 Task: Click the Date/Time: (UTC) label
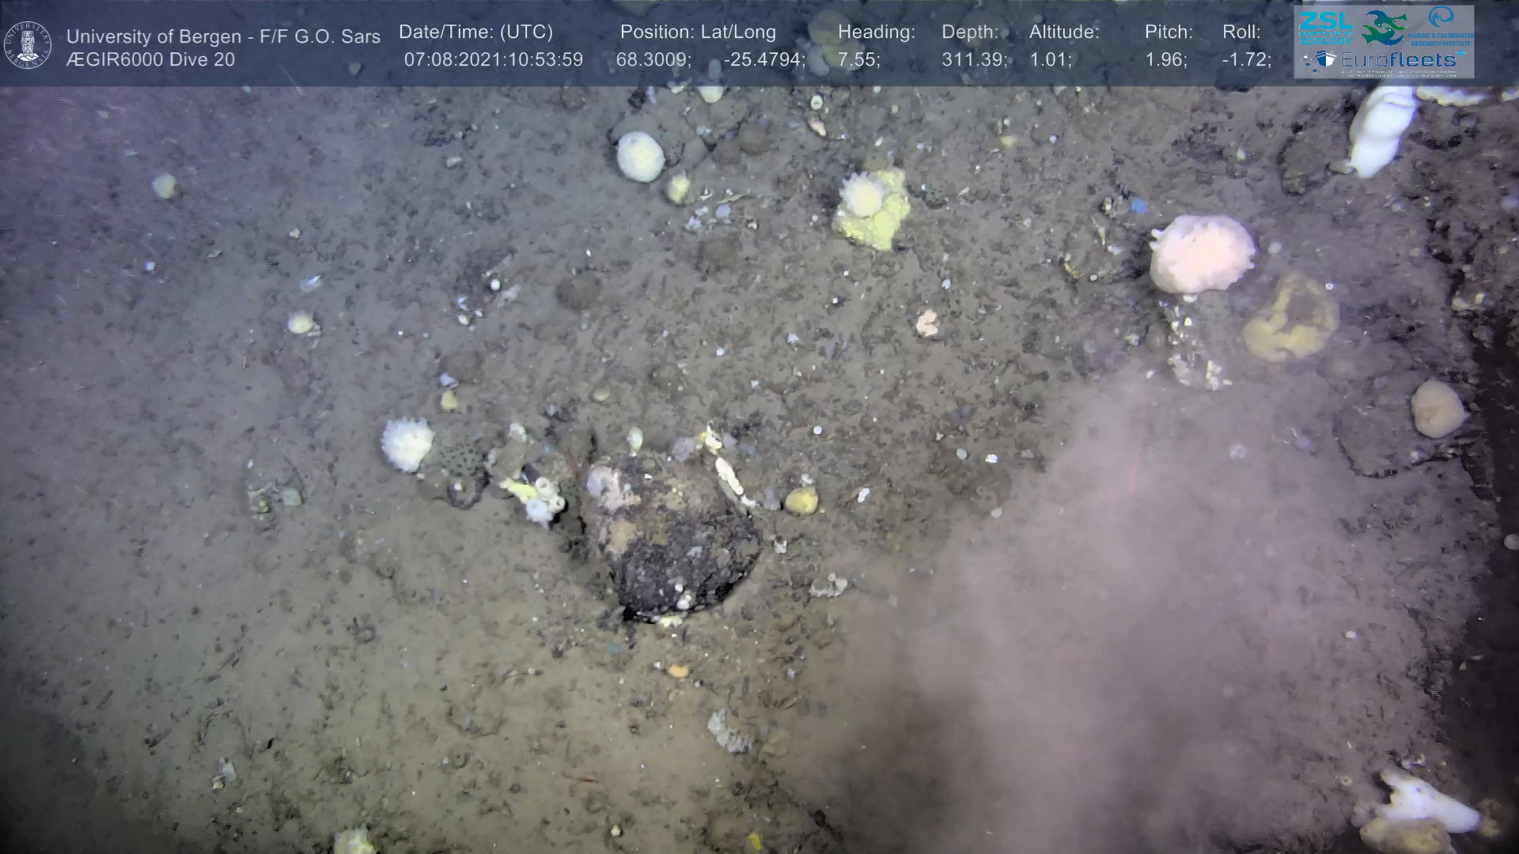[475, 32]
